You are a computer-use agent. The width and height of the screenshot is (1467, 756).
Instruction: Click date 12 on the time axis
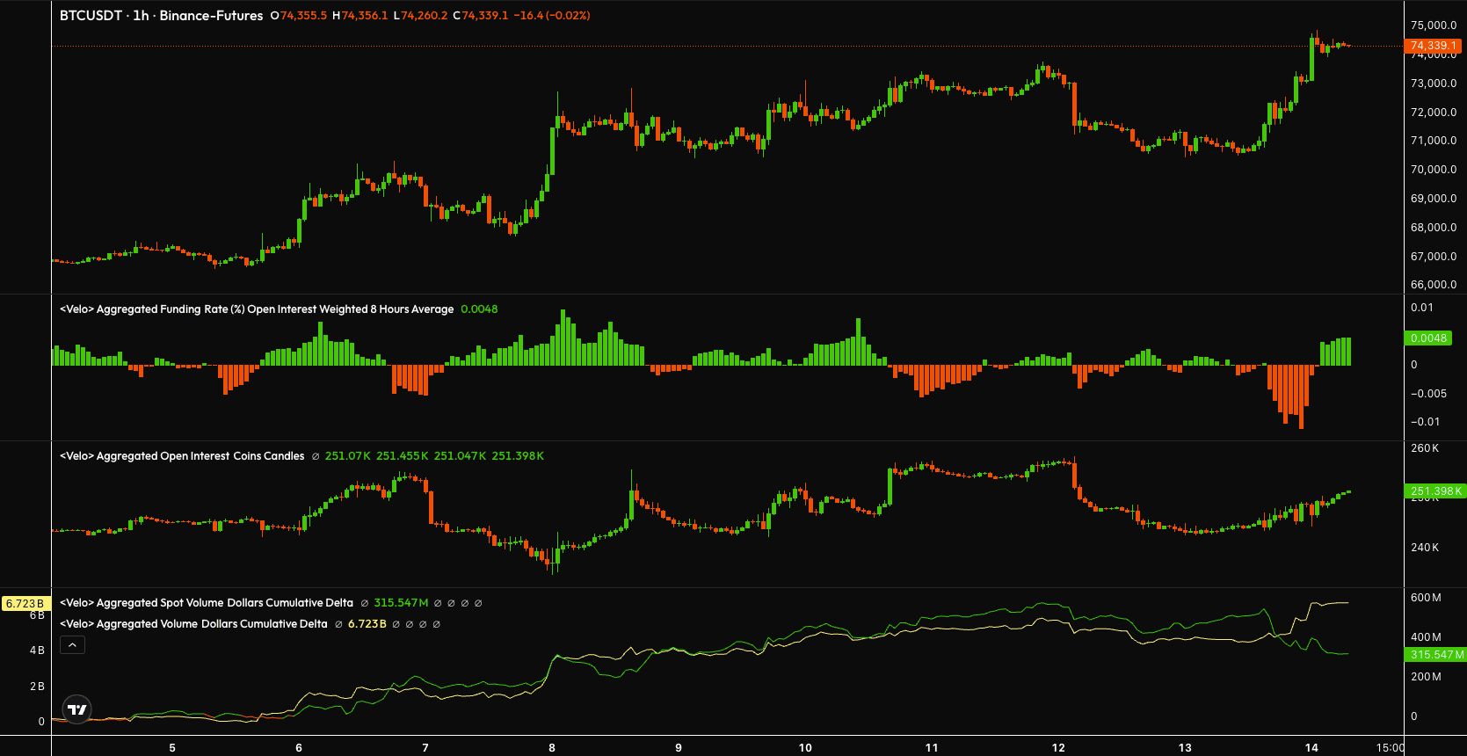coord(1058,748)
